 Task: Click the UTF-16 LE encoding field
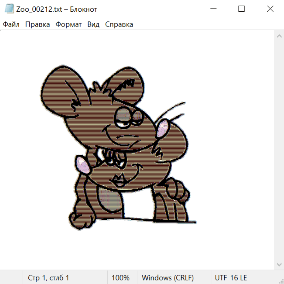tap(231, 278)
